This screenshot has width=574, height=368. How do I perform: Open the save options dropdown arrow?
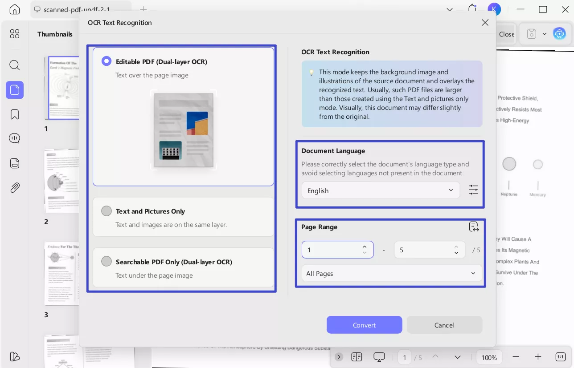544,34
